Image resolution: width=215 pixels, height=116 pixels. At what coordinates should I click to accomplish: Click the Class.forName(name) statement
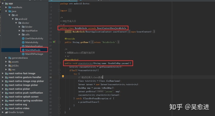[100, 81]
